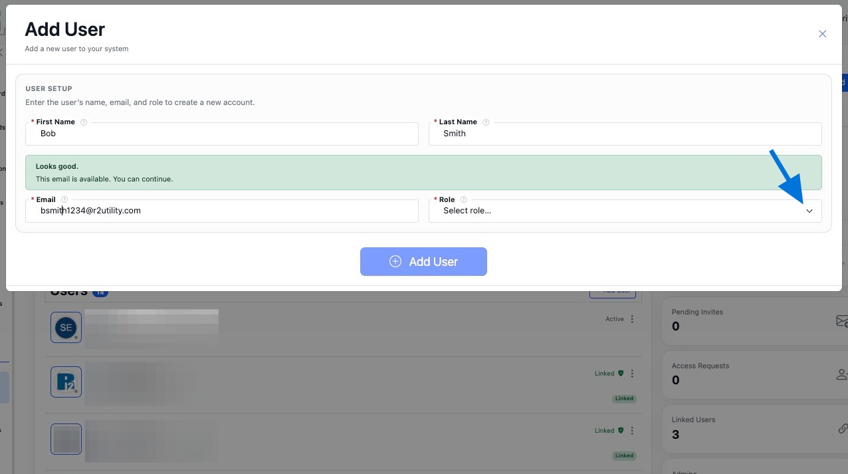
Task: Click the First Name field containing Bob
Action: 222,134
